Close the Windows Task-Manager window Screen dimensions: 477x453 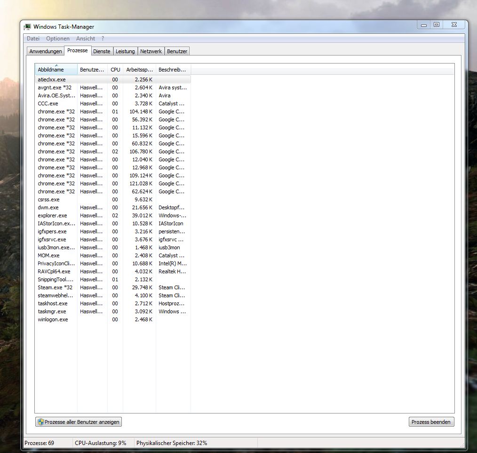[454, 25]
